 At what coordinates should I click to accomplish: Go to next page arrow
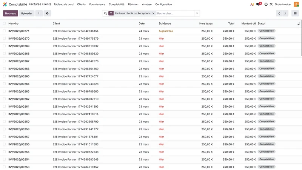pos(285,13)
